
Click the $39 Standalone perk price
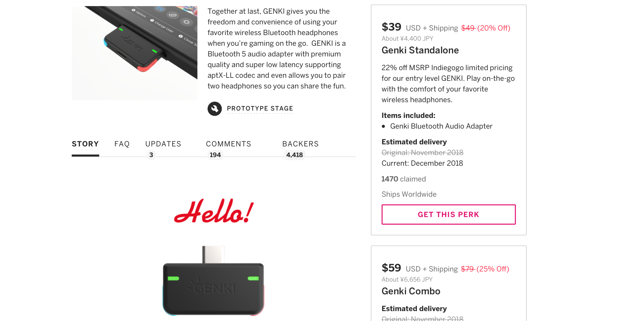point(391,27)
